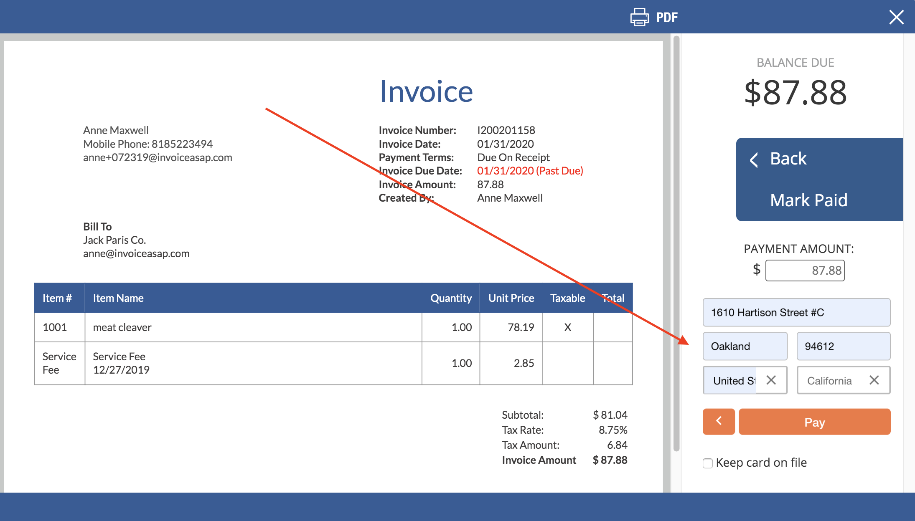Click the 1610 Hartison Street address field

point(796,312)
